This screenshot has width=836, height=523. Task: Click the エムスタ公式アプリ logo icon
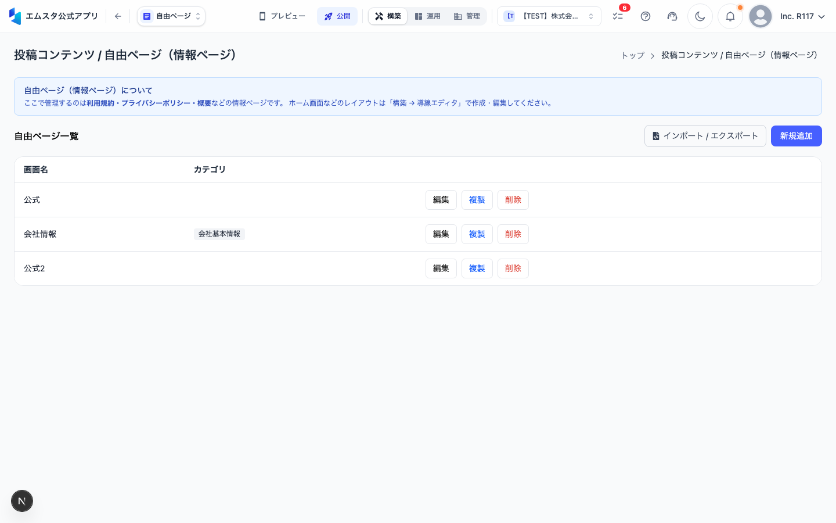click(15, 16)
